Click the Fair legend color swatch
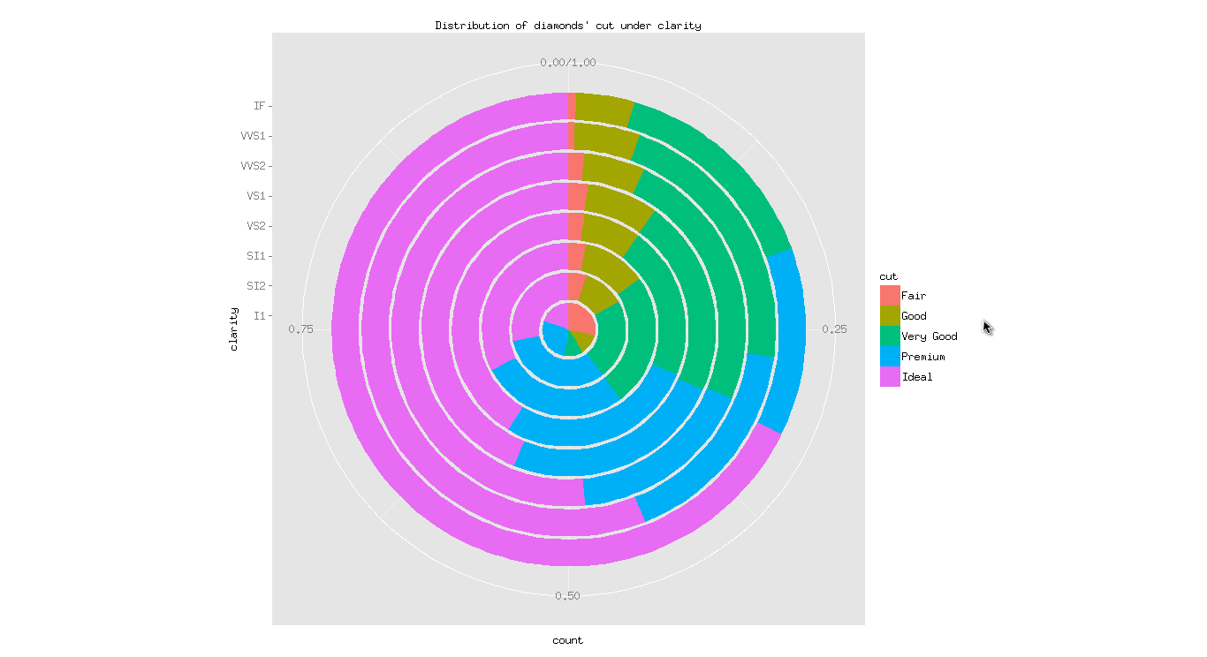This screenshot has width=1207, height=657. 889,296
